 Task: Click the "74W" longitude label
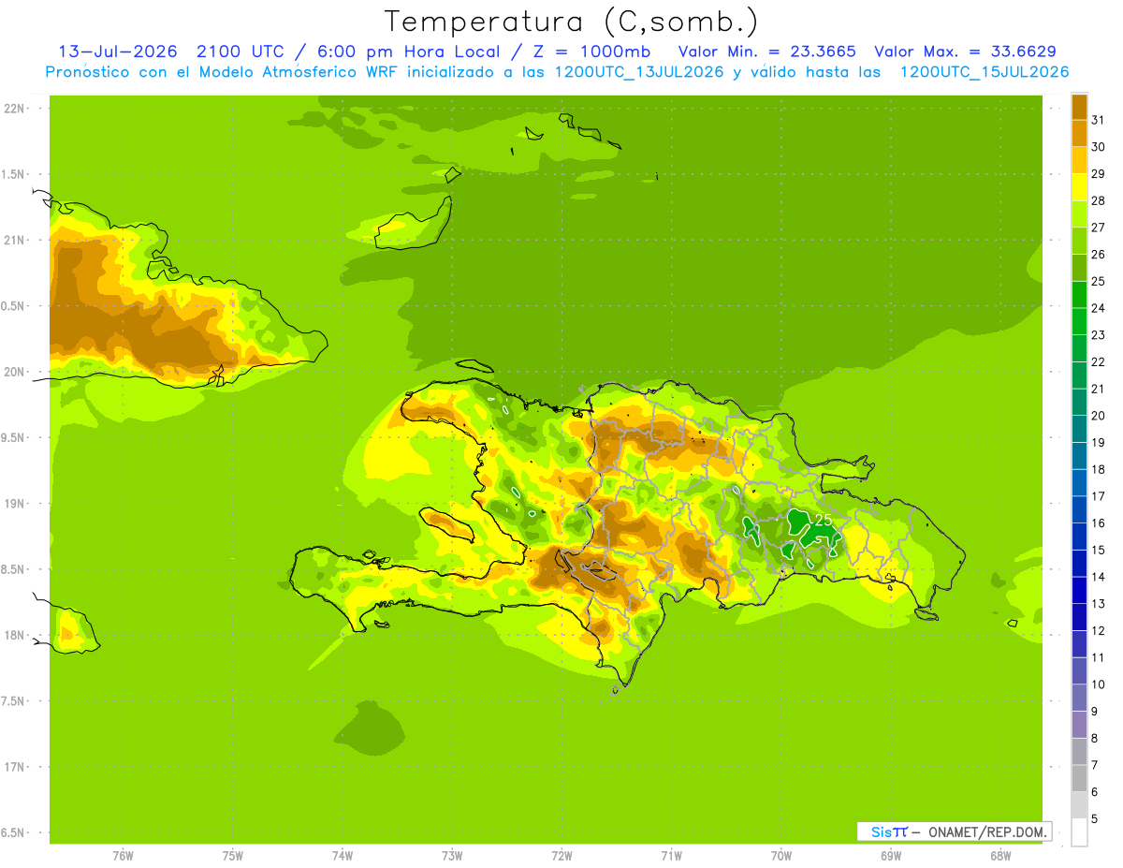343,856
